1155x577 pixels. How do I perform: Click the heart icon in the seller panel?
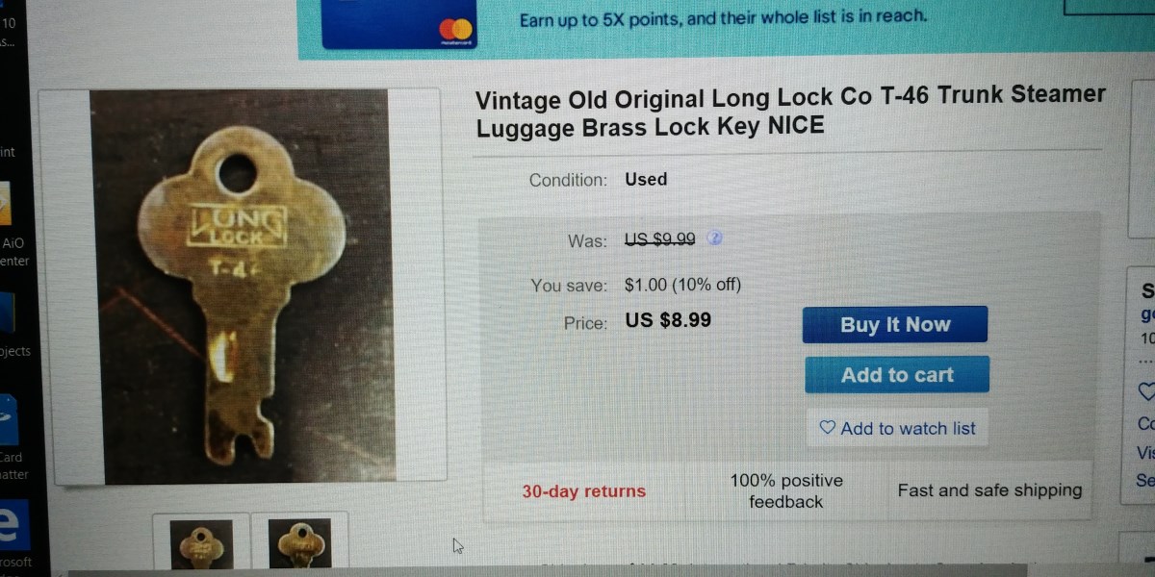pos(1145,392)
